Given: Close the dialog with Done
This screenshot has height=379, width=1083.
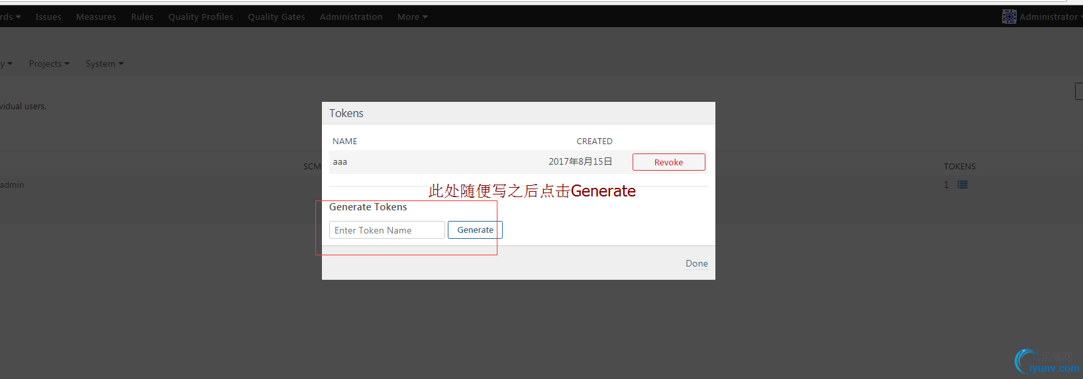Looking at the screenshot, I should click(x=696, y=263).
